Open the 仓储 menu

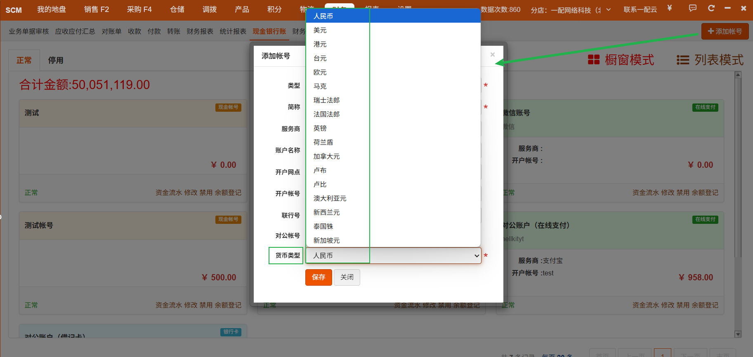tap(177, 9)
